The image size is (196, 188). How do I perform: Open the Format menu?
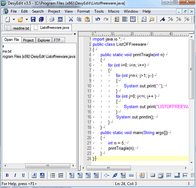point(83,11)
